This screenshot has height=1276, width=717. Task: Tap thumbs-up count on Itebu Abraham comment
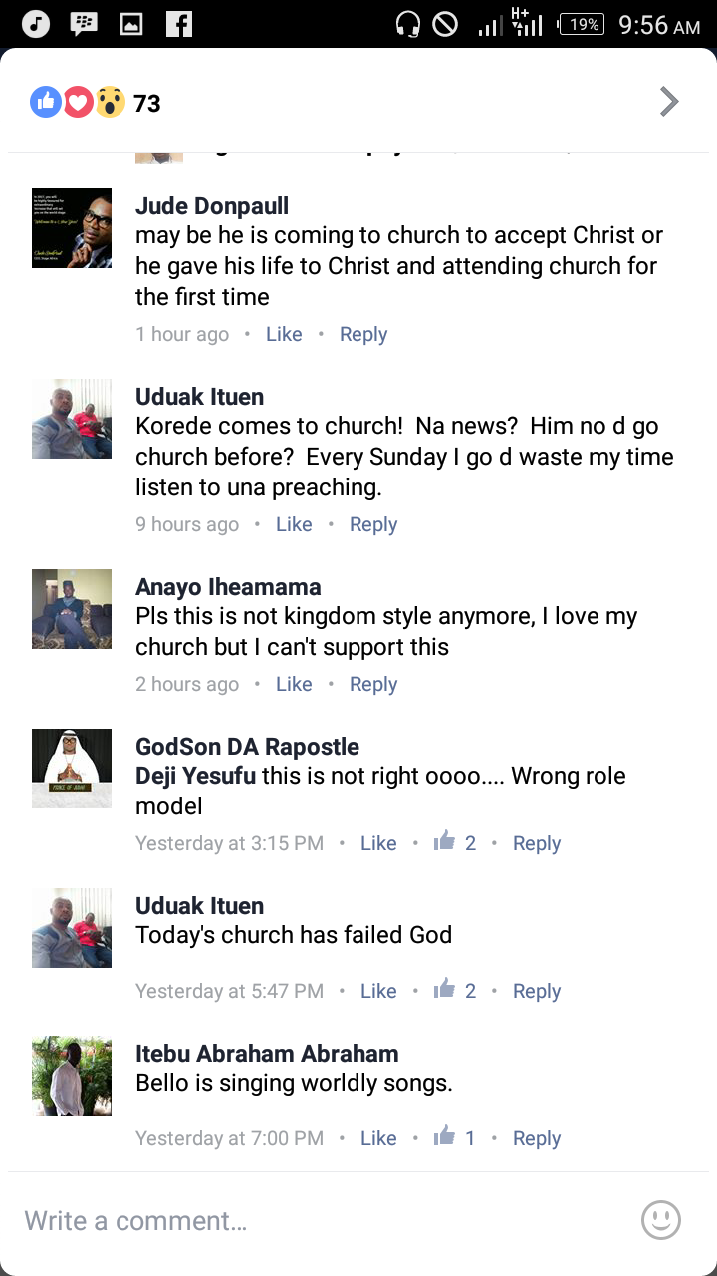click(x=455, y=1138)
